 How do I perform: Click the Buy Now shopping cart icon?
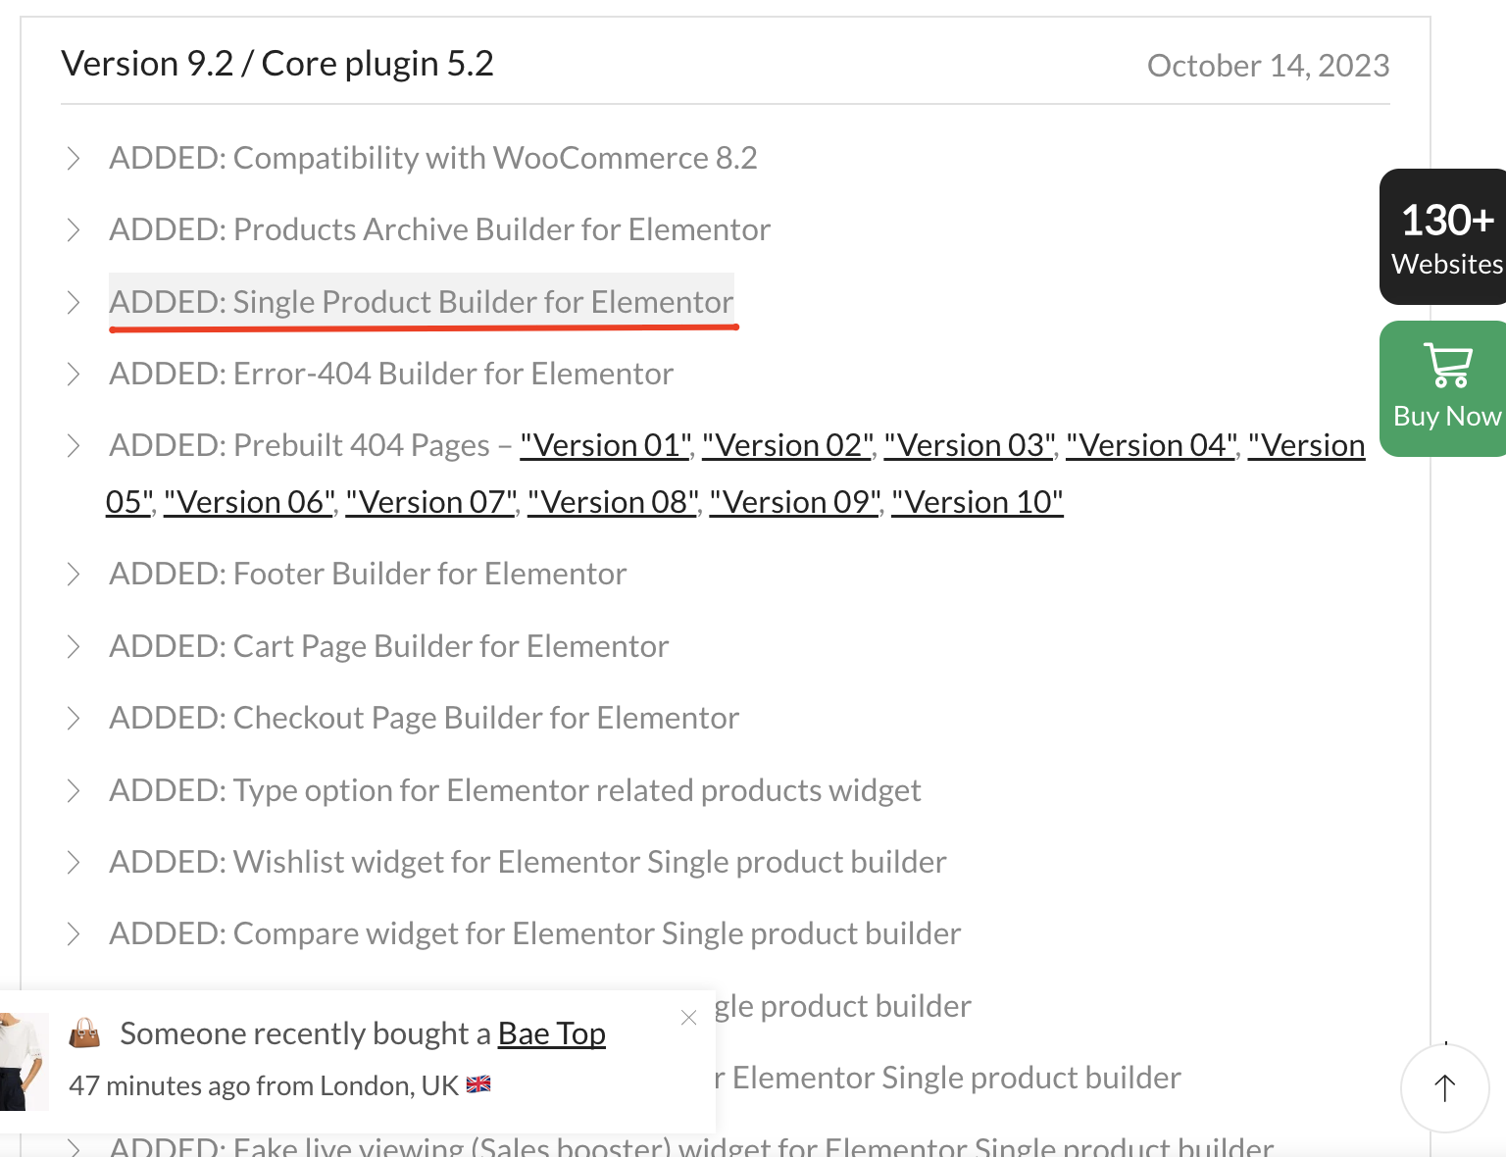[1447, 366]
